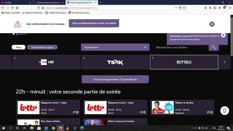Click the record icon on the 22:43 Lotto card

(77, 112)
